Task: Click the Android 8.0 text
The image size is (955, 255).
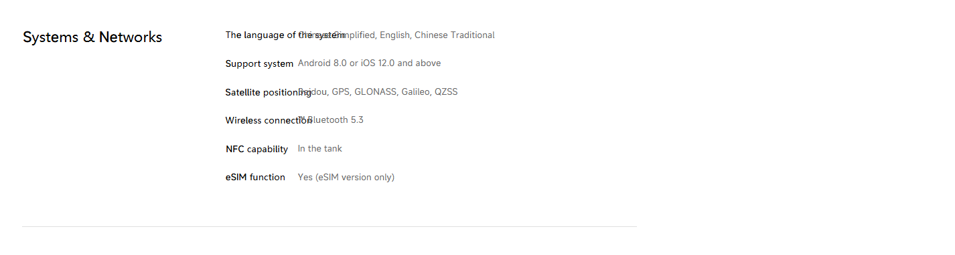Action: [x=322, y=63]
